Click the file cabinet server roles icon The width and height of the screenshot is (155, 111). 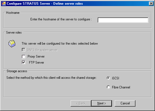(x=12, y=44)
